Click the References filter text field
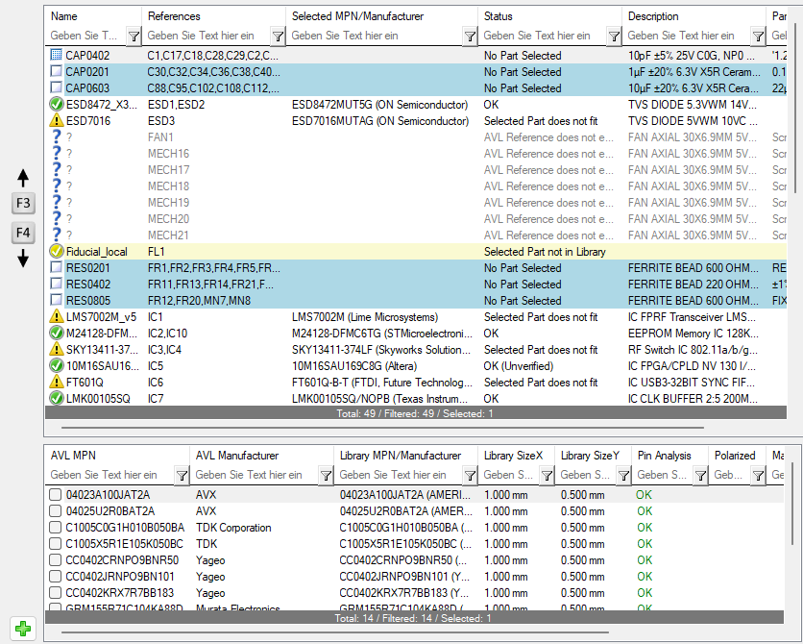 pos(207,36)
